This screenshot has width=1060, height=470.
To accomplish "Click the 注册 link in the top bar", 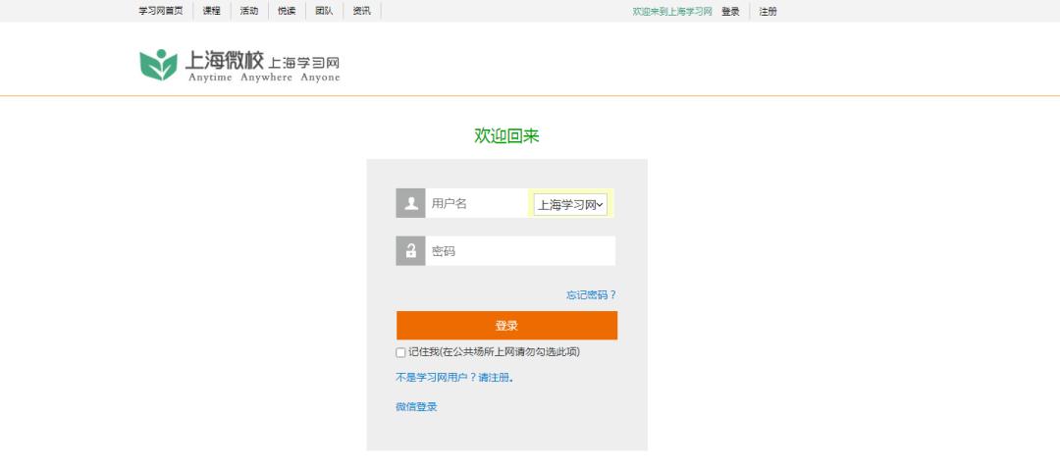I will [x=768, y=12].
